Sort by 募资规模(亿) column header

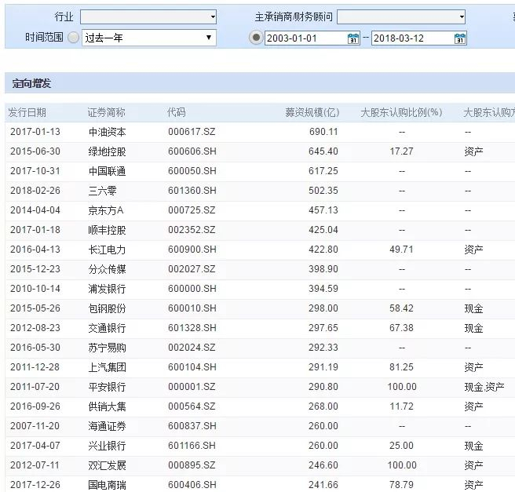click(x=312, y=112)
